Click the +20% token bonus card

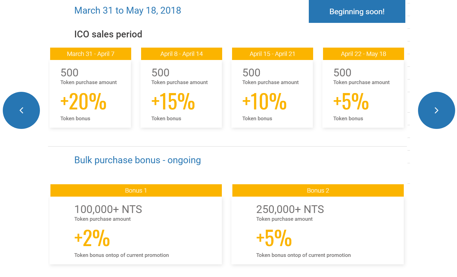[90, 94]
